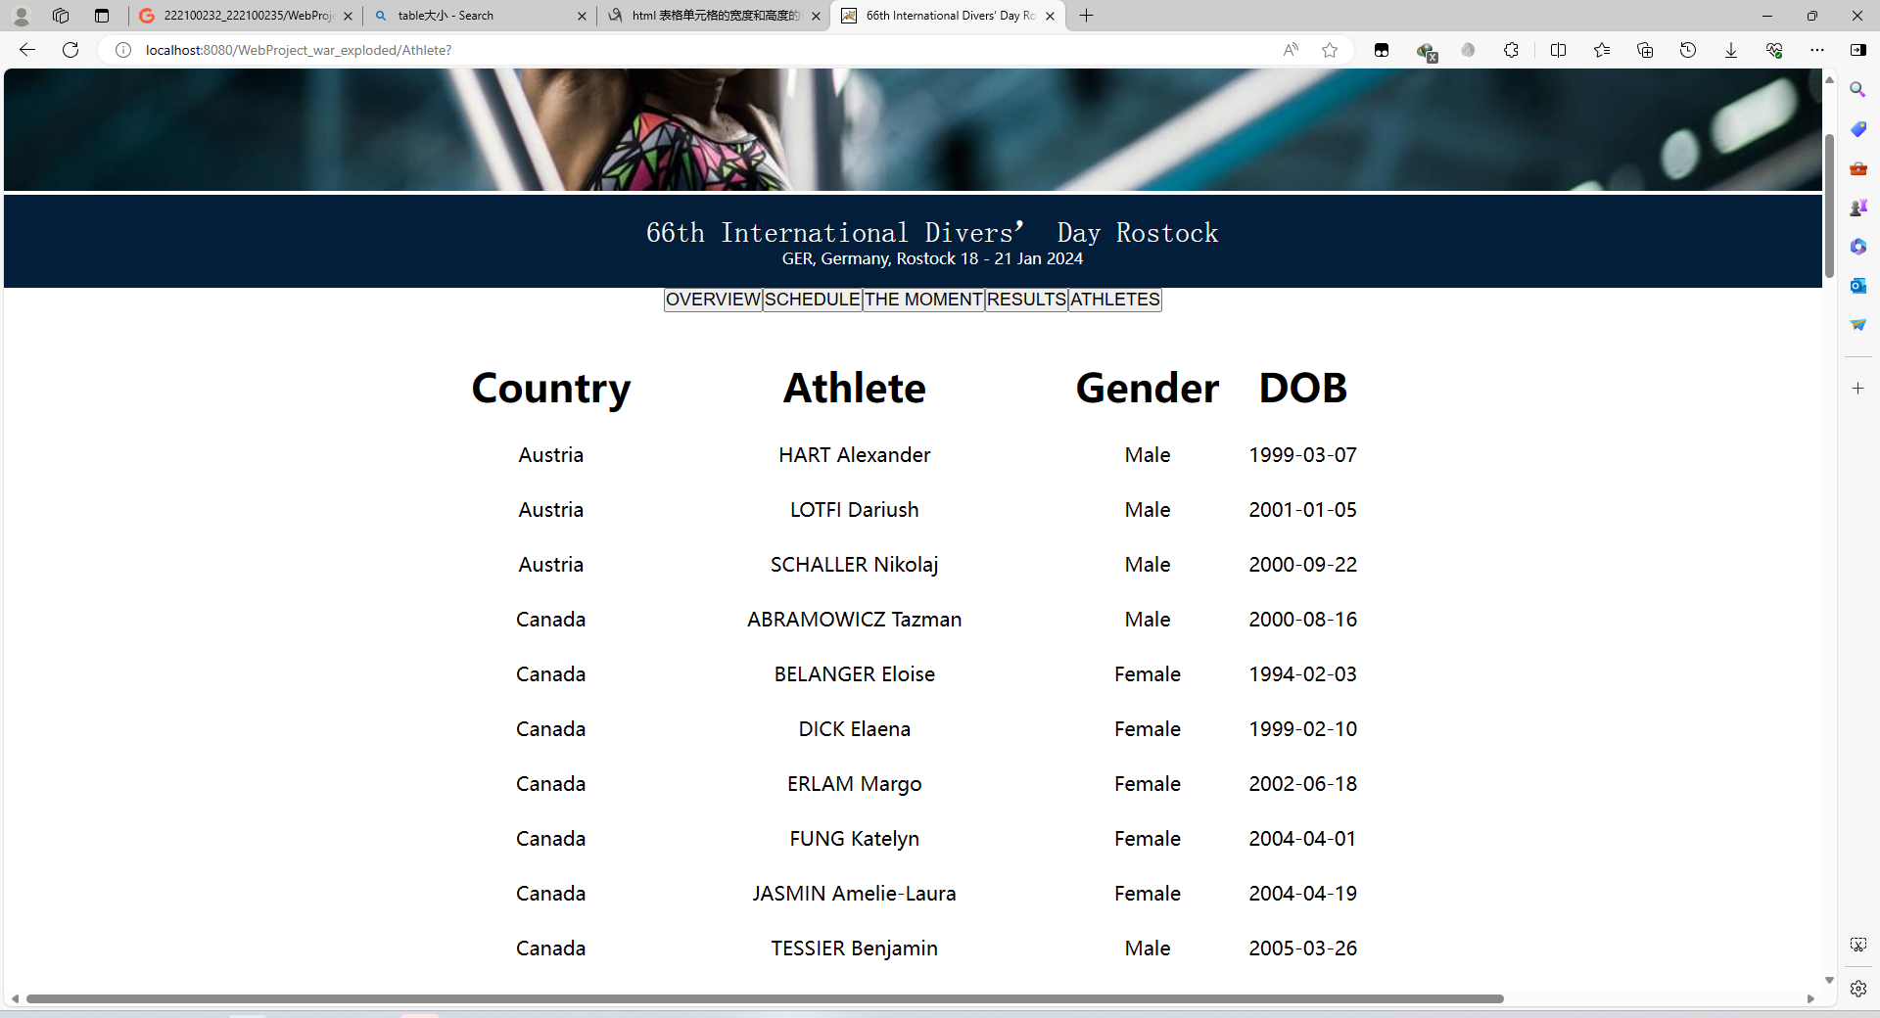Open browser History

pos(1688,50)
